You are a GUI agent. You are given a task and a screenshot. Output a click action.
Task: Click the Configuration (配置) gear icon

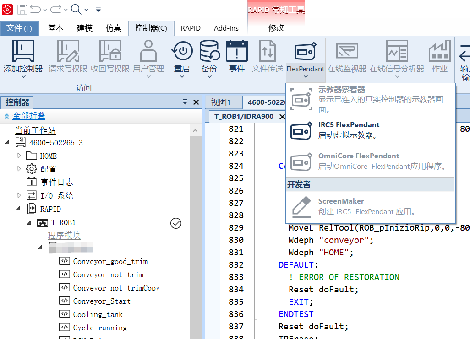pos(32,169)
